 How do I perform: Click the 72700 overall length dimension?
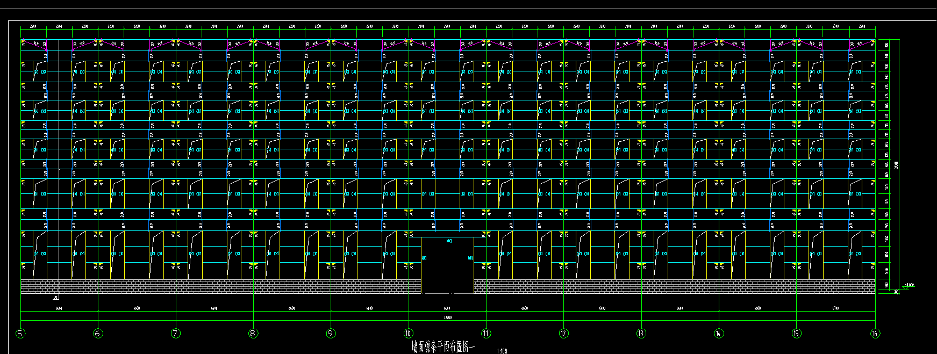point(447,318)
